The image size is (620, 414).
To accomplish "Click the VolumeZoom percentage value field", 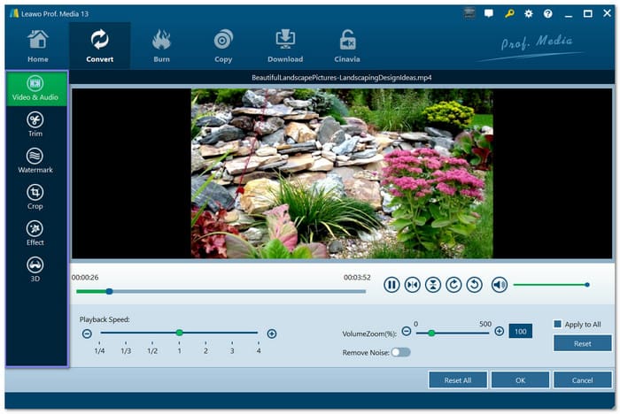I will [520, 332].
